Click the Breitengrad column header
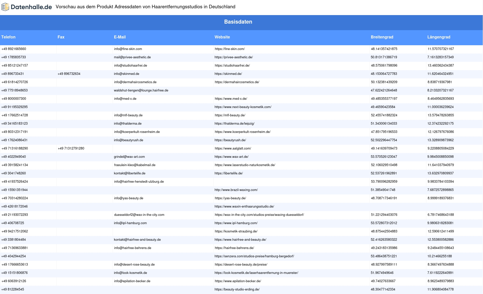This screenshot has height=294, width=483. [382, 37]
